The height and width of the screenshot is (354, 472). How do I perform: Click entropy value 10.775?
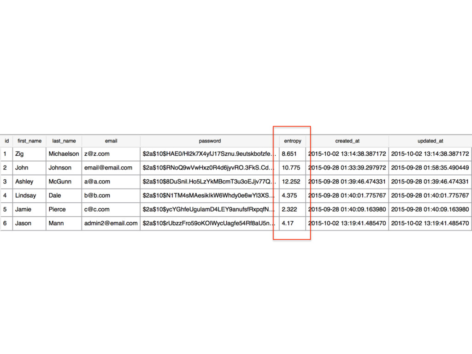coord(293,168)
